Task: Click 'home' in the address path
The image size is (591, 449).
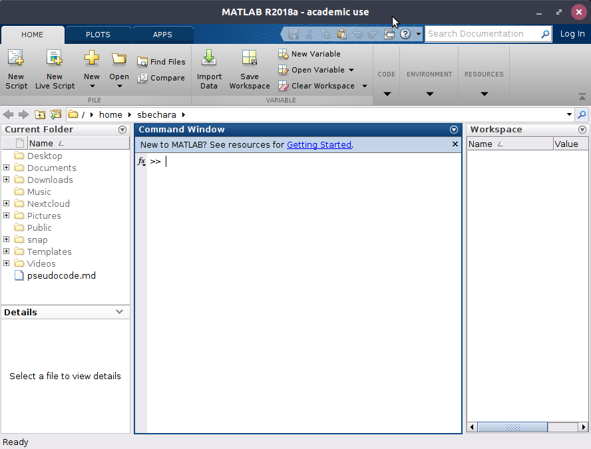Action: pyautogui.click(x=110, y=115)
